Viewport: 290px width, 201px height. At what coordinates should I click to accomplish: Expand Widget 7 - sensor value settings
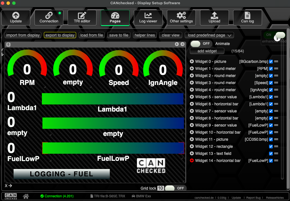[192, 111]
